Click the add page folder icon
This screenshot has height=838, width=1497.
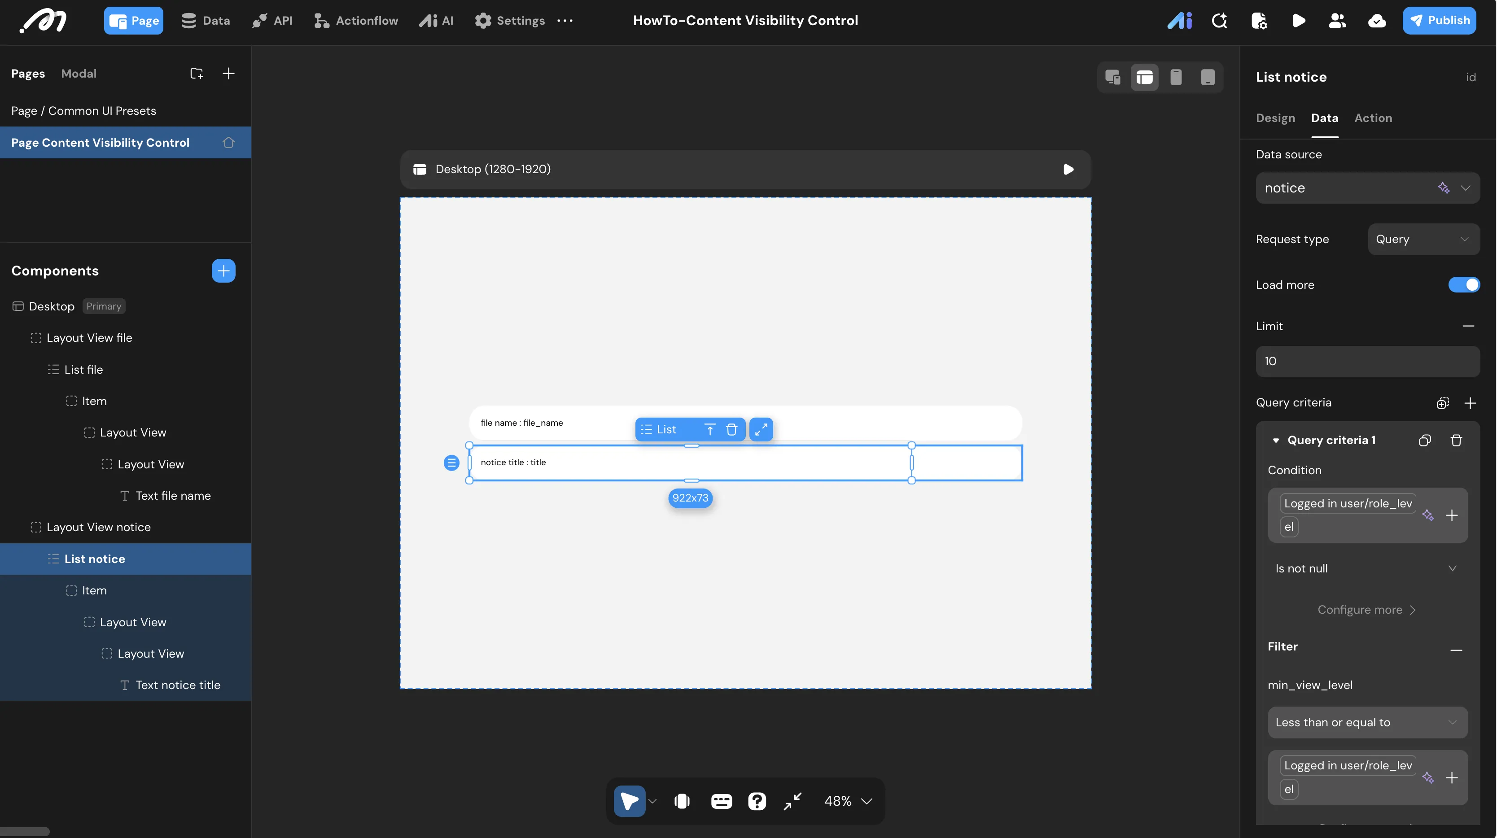point(197,73)
